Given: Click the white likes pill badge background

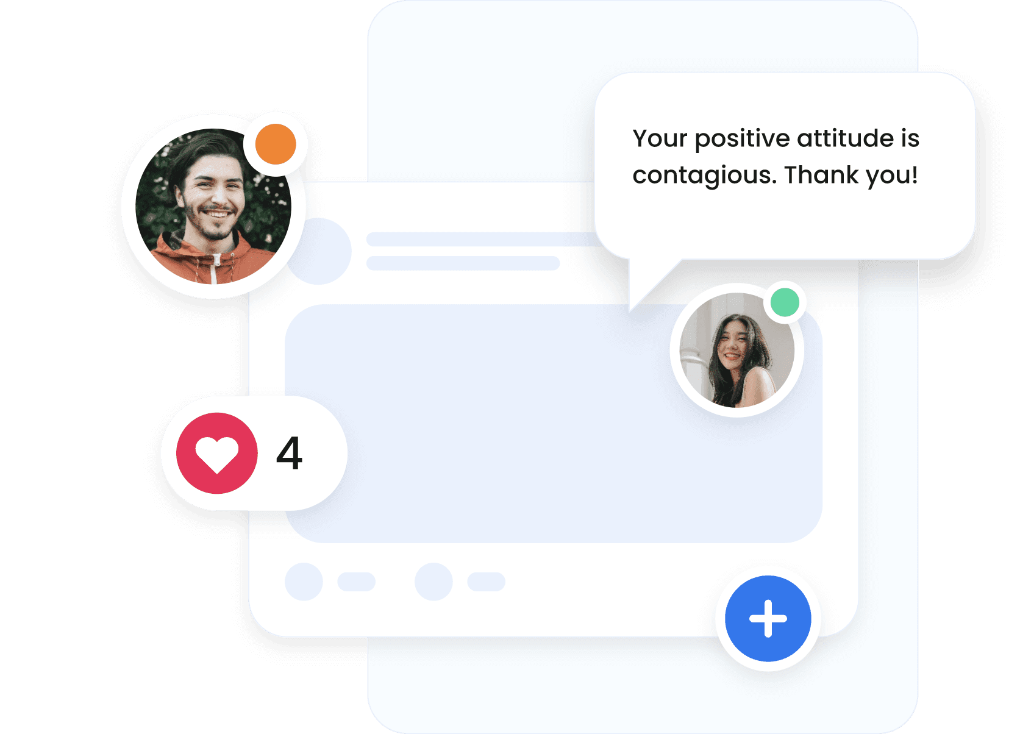Looking at the screenshot, I should 254,453.
